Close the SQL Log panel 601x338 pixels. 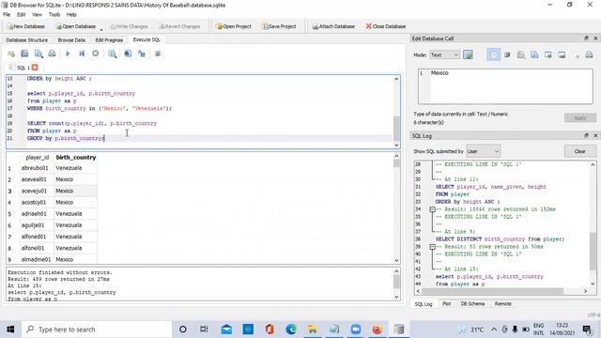[x=595, y=135]
